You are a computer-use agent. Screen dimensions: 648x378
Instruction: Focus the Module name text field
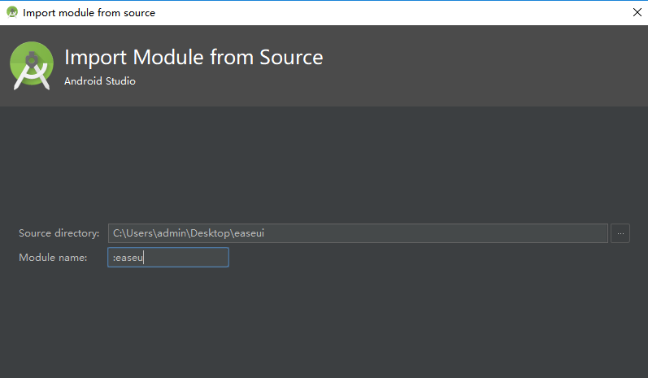point(168,258)
